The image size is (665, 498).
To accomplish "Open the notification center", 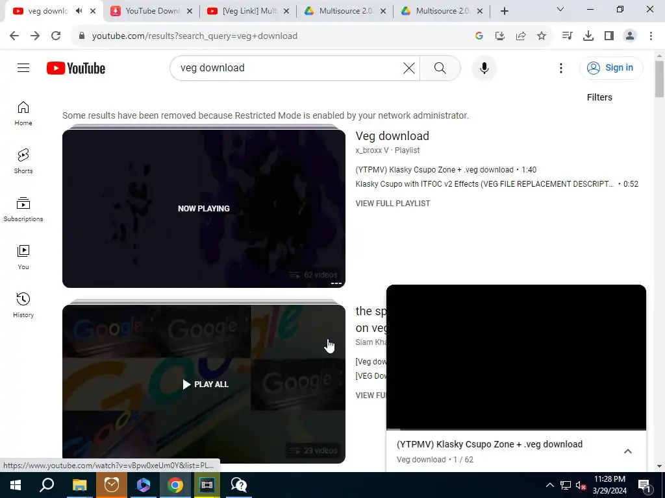I will [644, 485].
